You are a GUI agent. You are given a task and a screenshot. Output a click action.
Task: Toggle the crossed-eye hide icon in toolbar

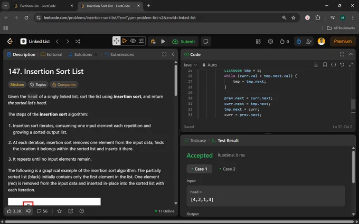(x=133, y=41)
